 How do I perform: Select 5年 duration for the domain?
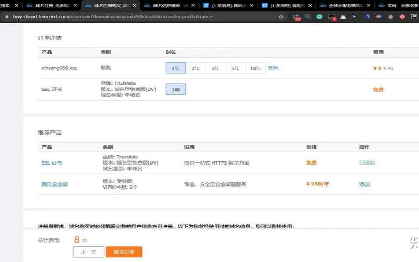click(x=236, y=68)
